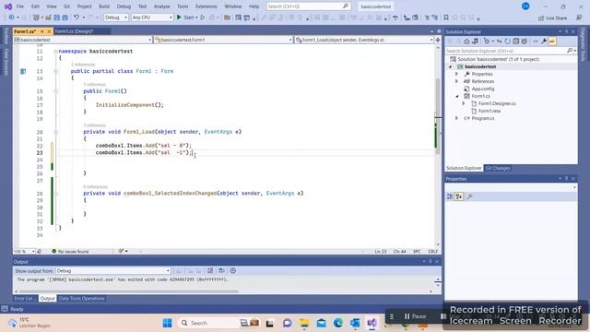
Task: Select App.config in Solution Explorer
Action: pos(483,89)
